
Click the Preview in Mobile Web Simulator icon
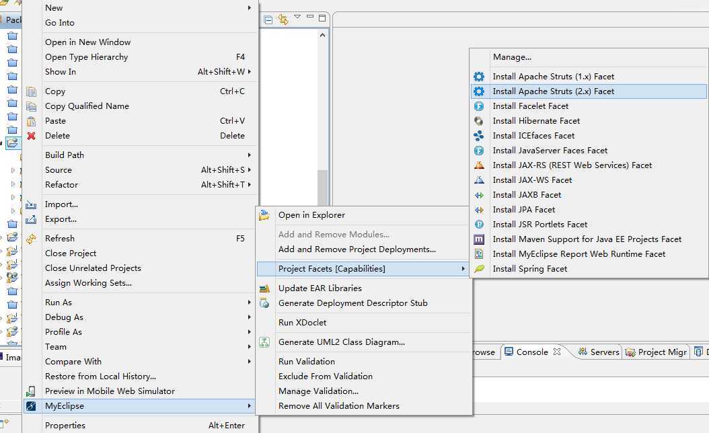pyautogui.click(x=31, y=391)
